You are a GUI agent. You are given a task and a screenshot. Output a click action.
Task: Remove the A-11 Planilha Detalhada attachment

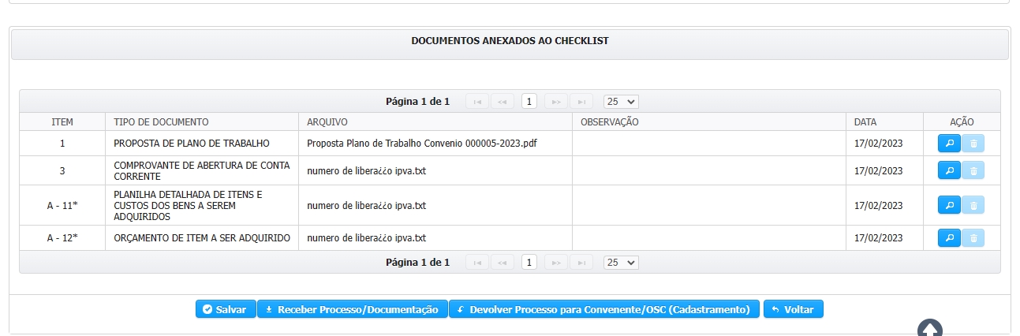973,205
